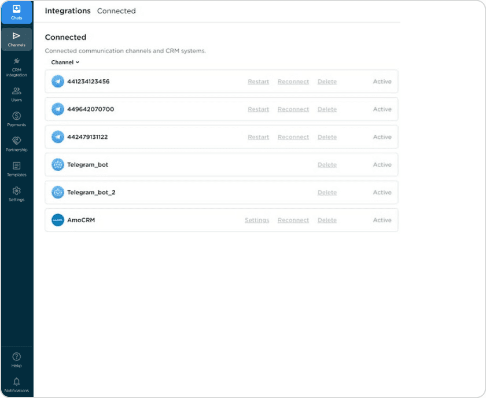486x398 pixels.
Task: Select the Integrations heading tab
Action: click(x=68, y=10)
